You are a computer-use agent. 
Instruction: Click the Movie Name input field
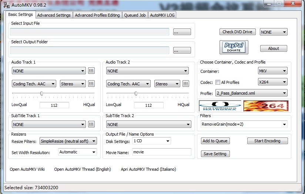[x=161, y=152]
